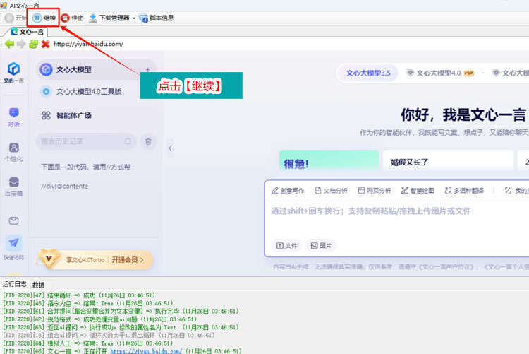The height and width of the screenshot is (354, 529).
Task: Select the 文档分析 tool
Action: [331, 191]
